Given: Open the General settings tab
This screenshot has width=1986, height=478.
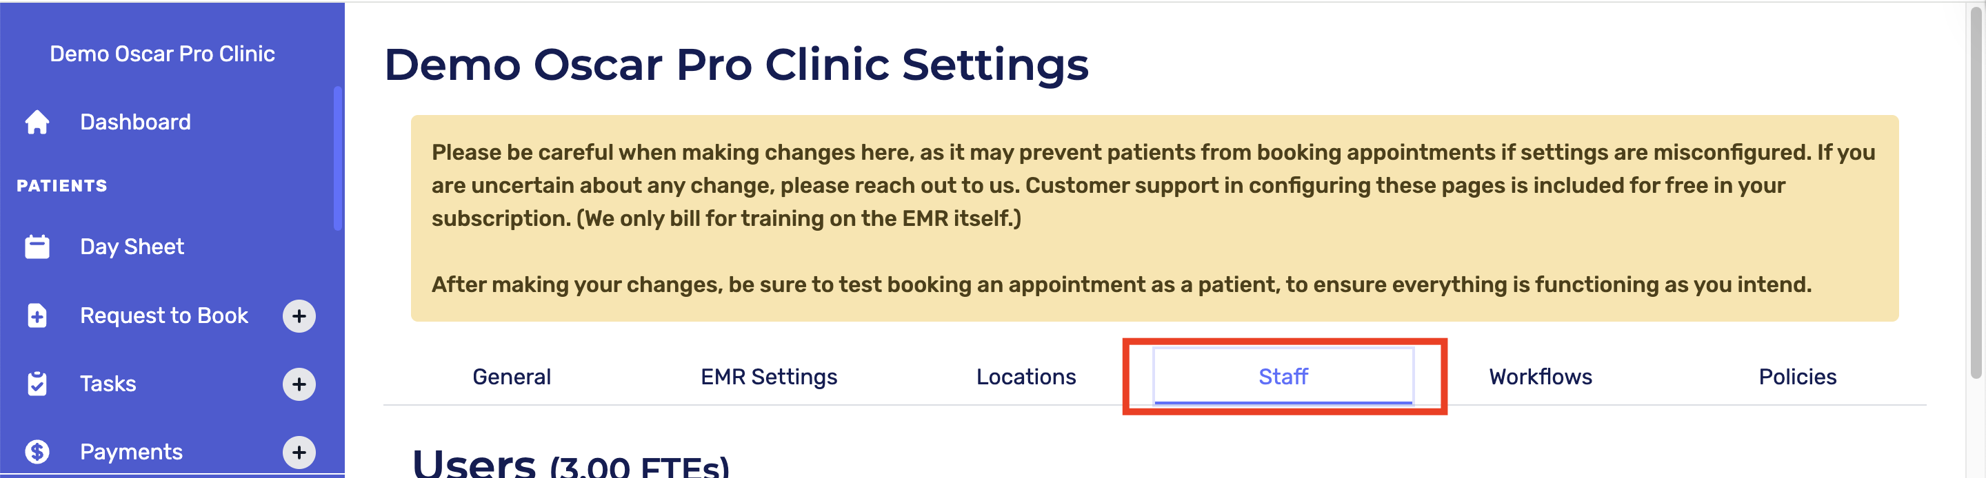Looking at the screenshot, I should pyautogui.click(x=511, y=376).
